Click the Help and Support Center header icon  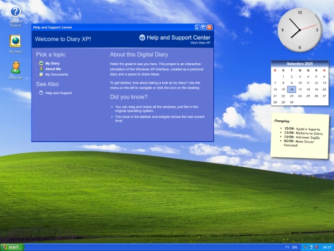coord(142,38)
